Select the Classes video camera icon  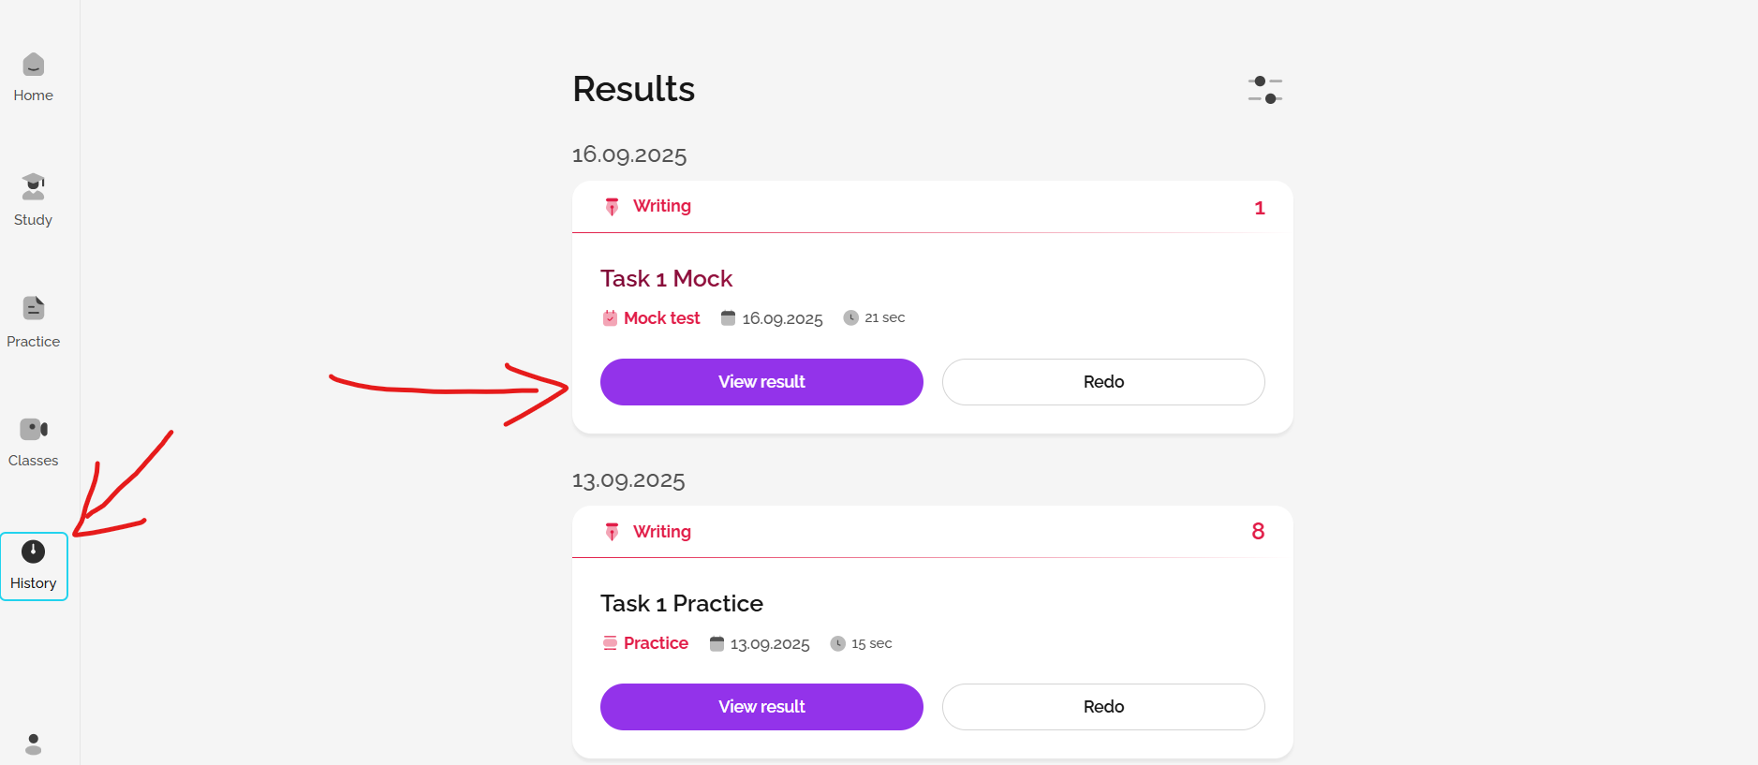pyautogui.click(x=34, y=429)
